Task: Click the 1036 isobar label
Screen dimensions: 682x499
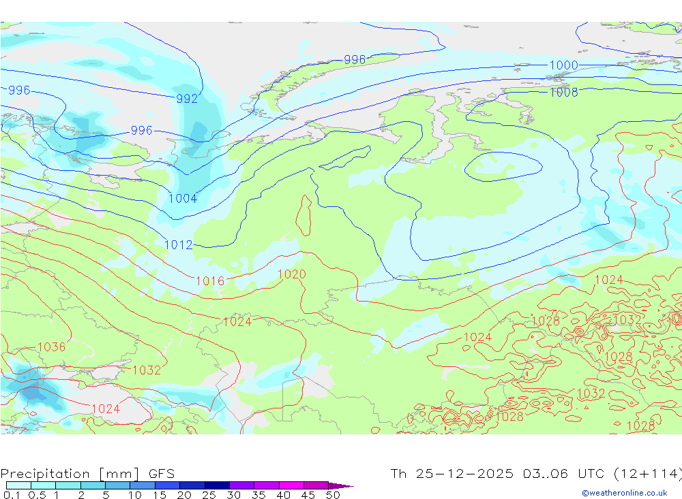Action: click(51, 347)
